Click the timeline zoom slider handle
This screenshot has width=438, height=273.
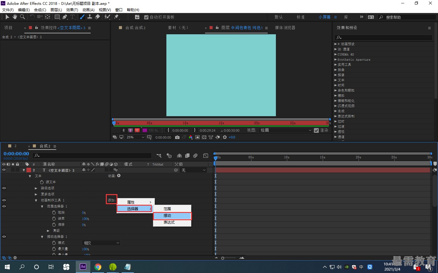(x=223, y=258)
